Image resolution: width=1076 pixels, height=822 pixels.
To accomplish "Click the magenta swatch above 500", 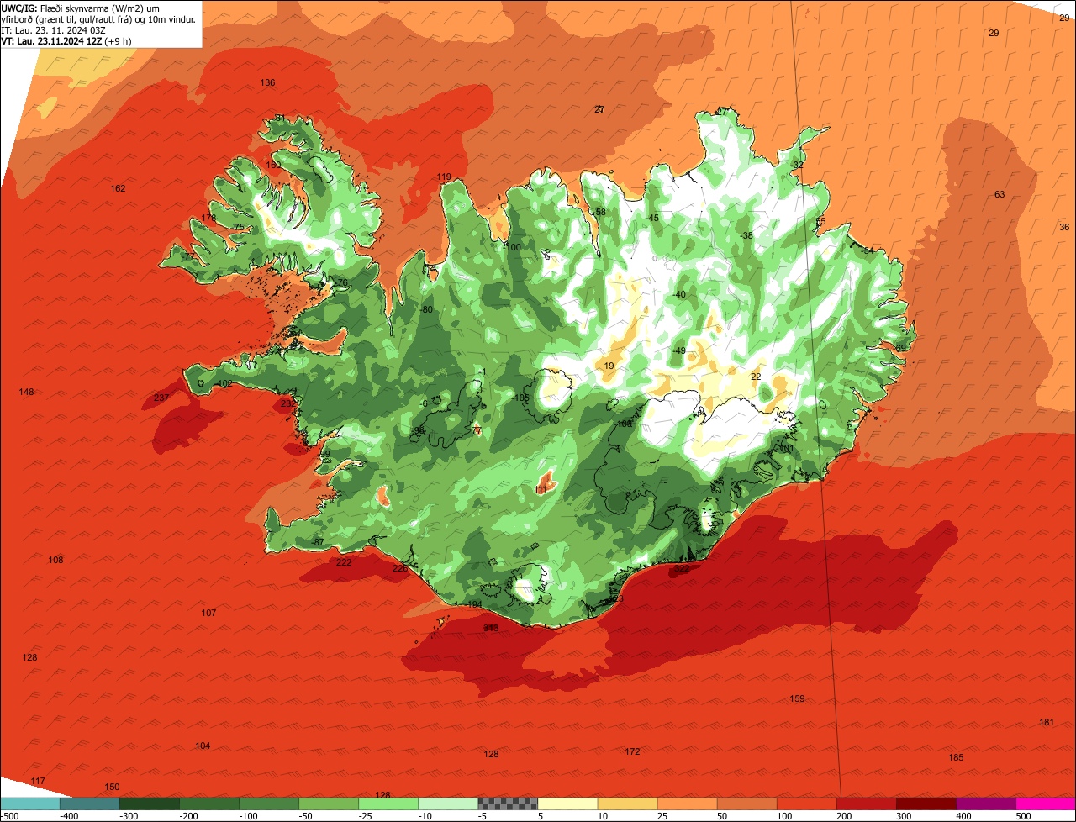I will (x=1046, y=804).
